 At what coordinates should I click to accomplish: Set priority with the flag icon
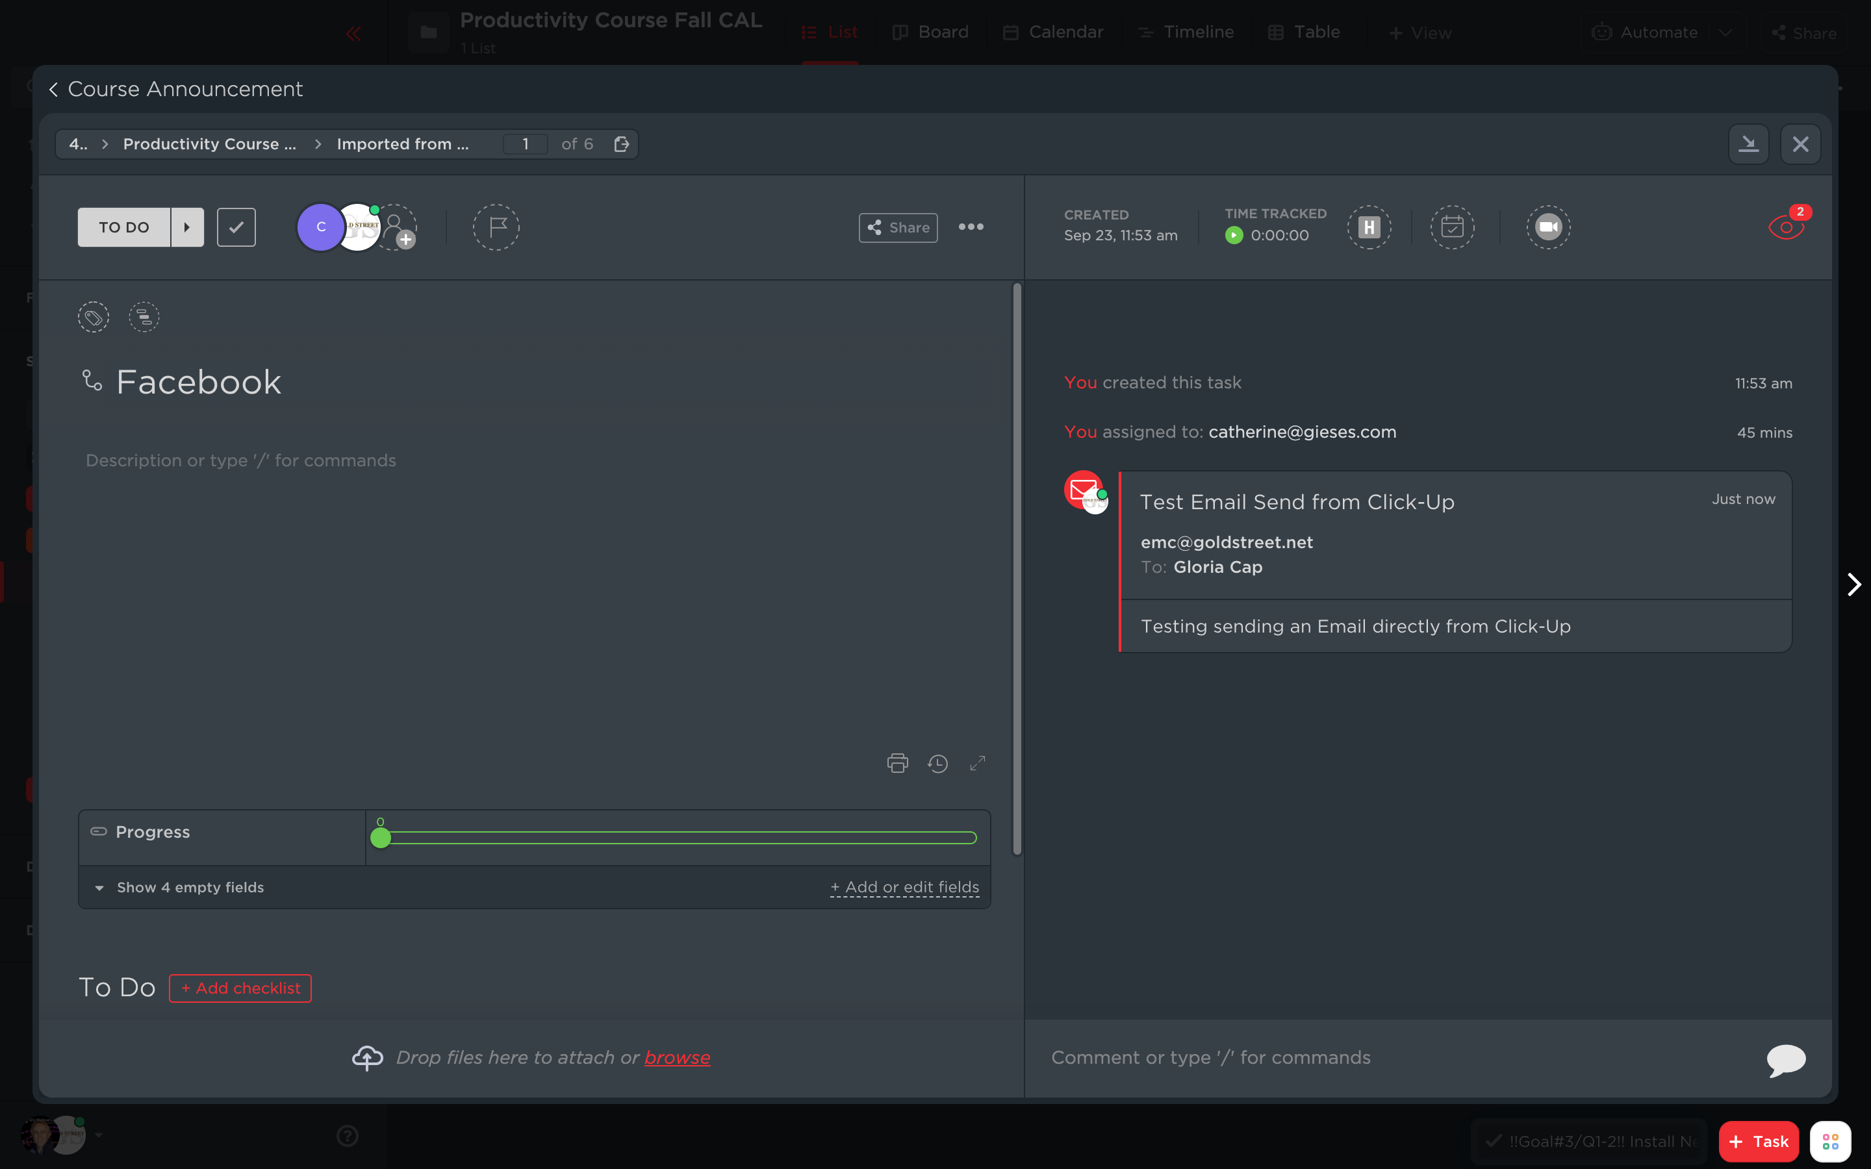[x=496, y=227]
